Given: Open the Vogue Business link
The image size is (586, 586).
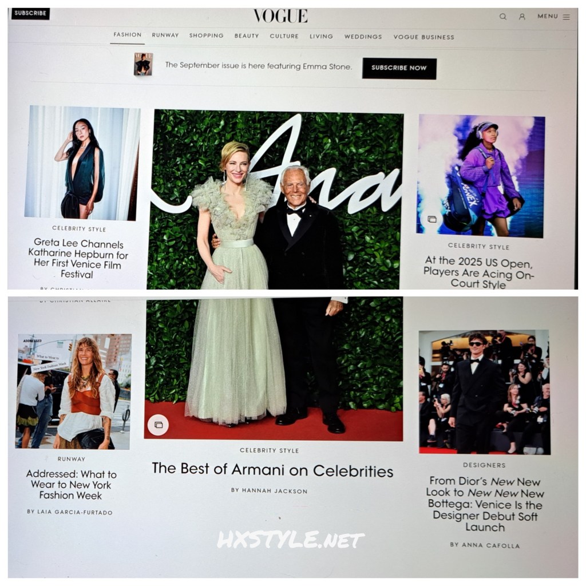Looking at the screenshot, I should [x=423, y=37].
